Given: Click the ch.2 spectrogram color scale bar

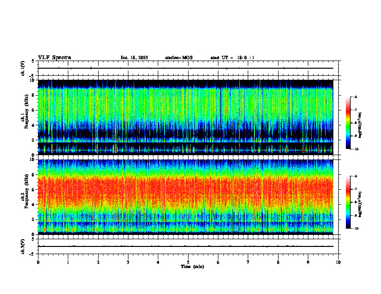Looking at the screenshot, I should tap(348, 202).
